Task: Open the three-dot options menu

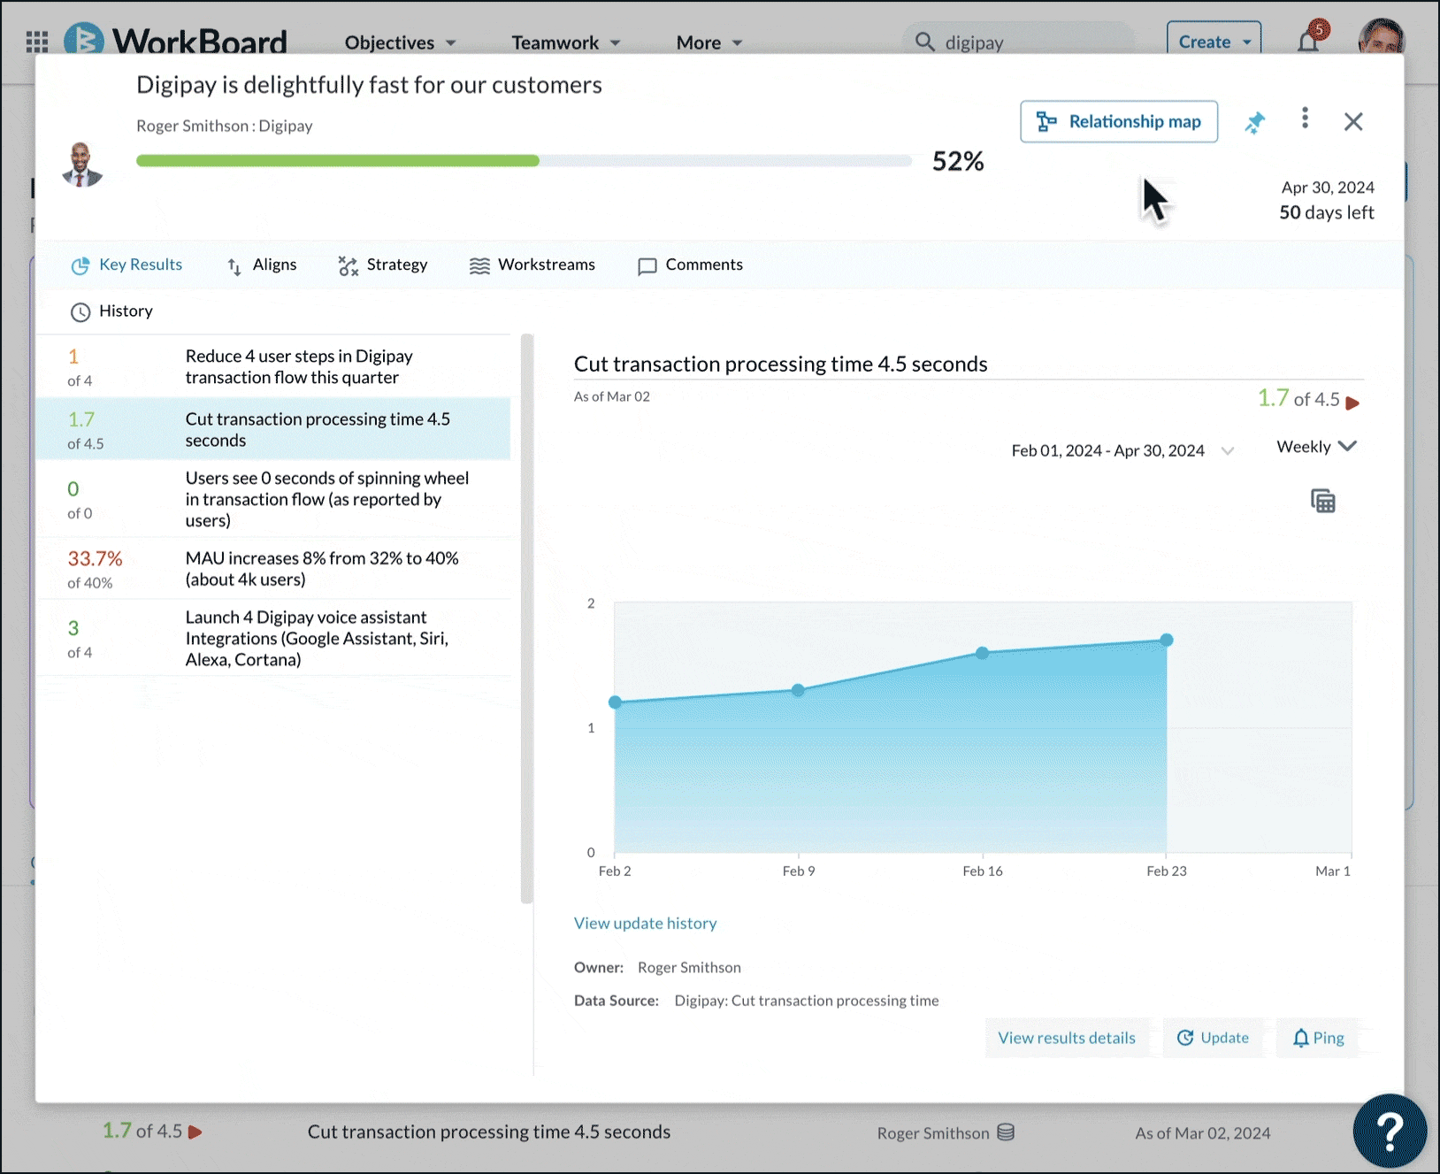Action: tap(1305, 119)
